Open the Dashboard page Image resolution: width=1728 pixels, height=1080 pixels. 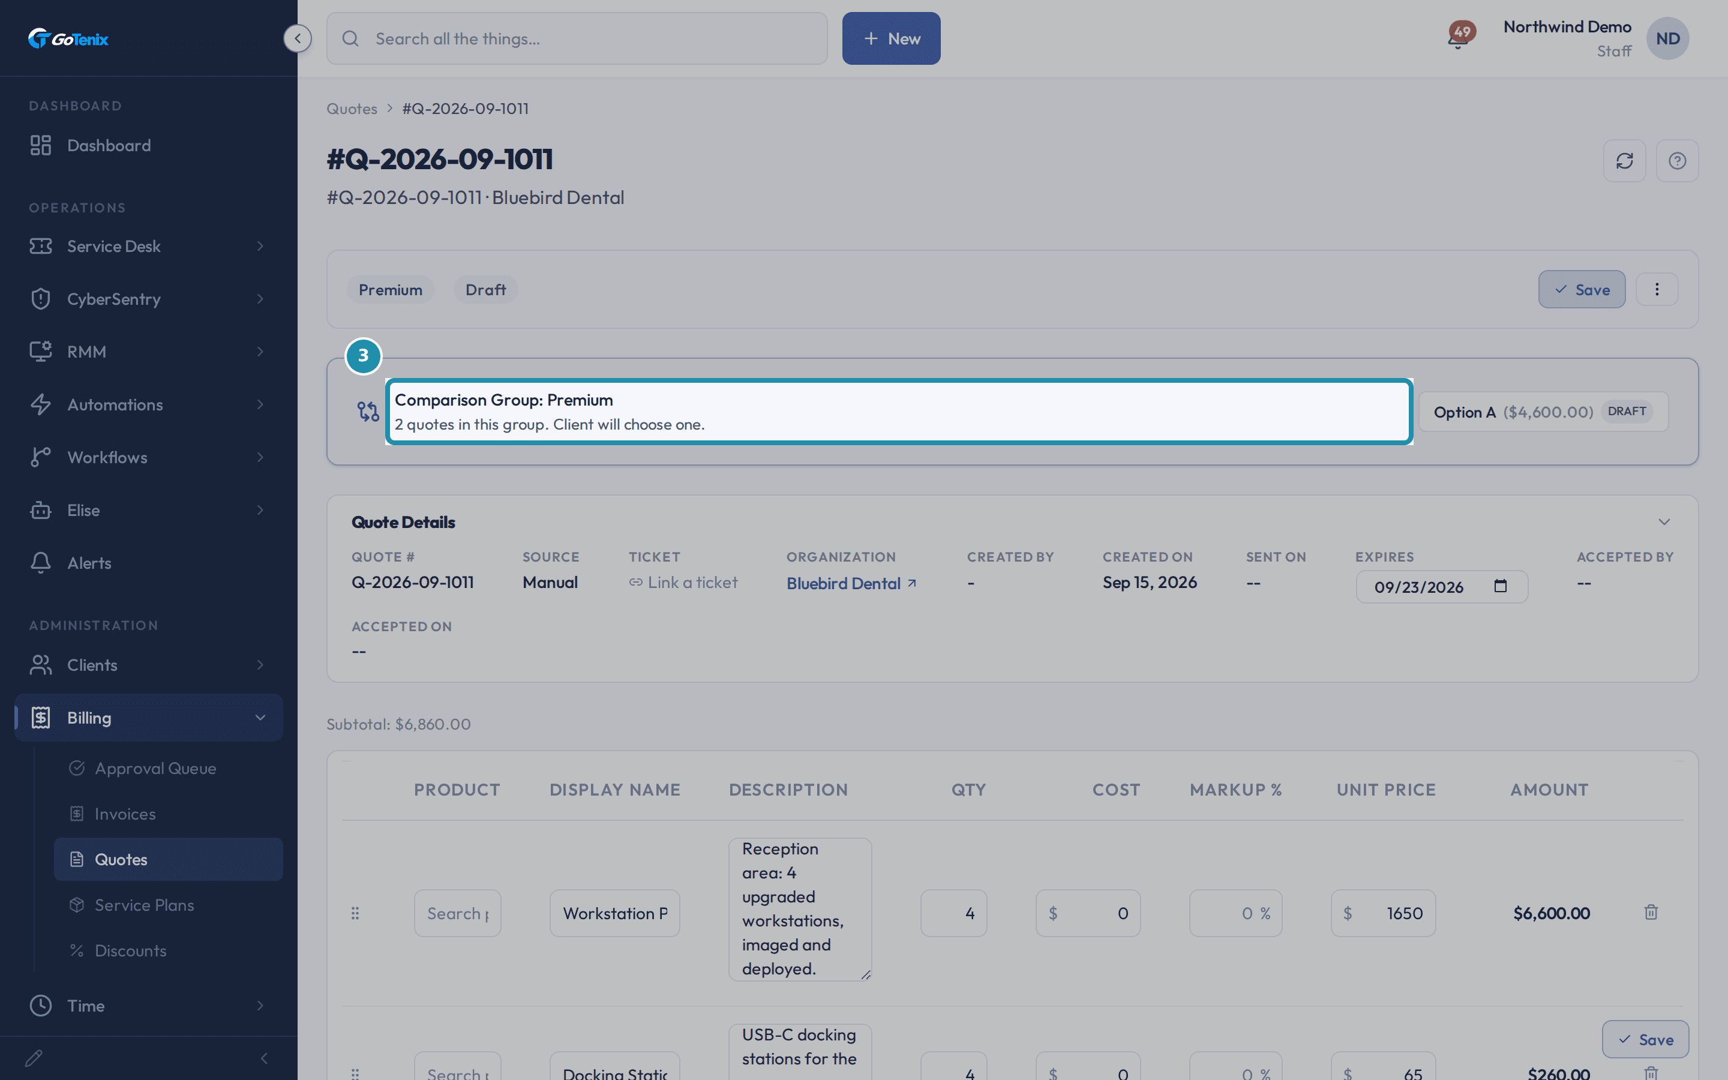tap(109, 145)
